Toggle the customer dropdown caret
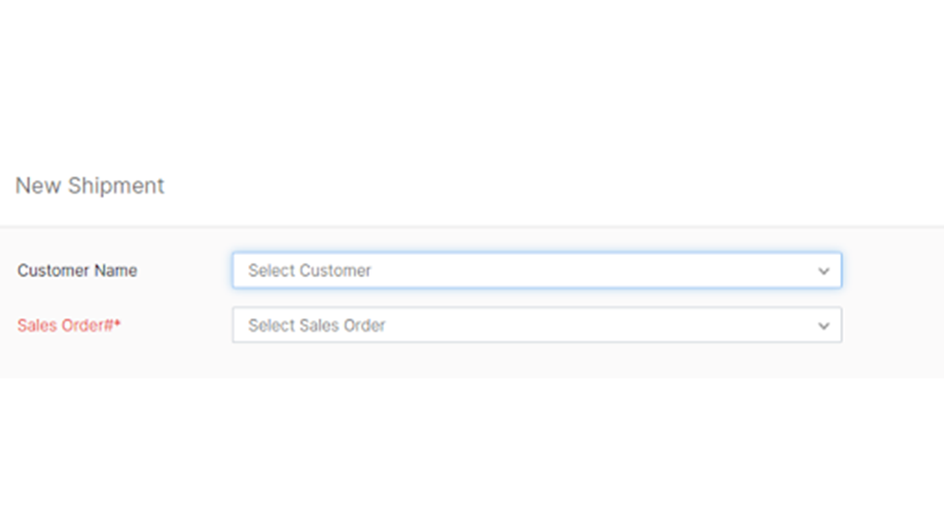Image resolution: width=944 pixels, height=531 pixels. coord(824,271)
